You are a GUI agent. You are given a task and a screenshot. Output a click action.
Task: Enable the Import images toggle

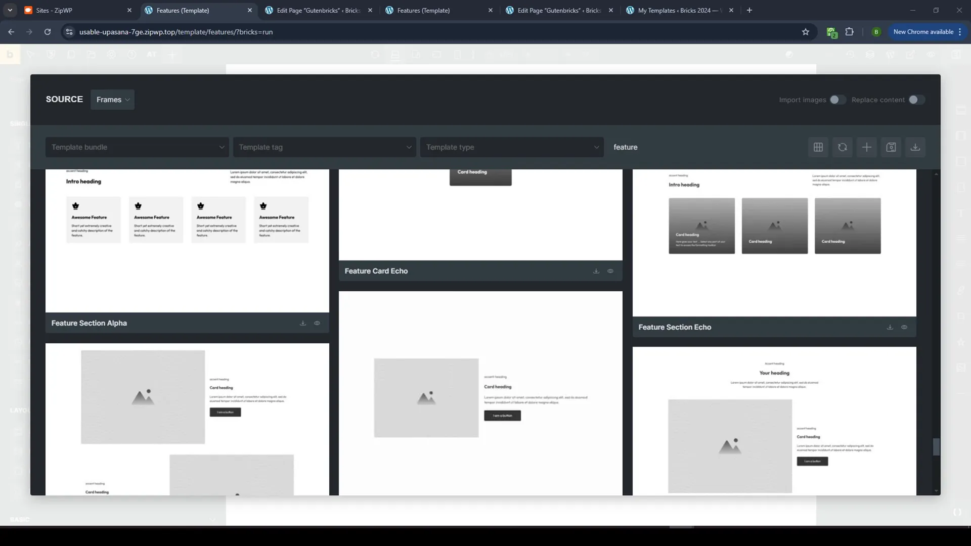point(837,100)
